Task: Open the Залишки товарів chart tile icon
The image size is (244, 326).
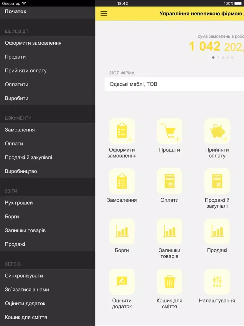Action: point(169,231)
